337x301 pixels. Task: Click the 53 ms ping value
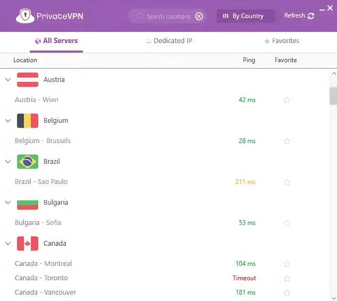247,223
